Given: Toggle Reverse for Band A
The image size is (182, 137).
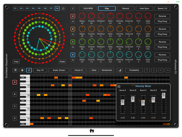Looking at the screenshot, I should [162, 16].
